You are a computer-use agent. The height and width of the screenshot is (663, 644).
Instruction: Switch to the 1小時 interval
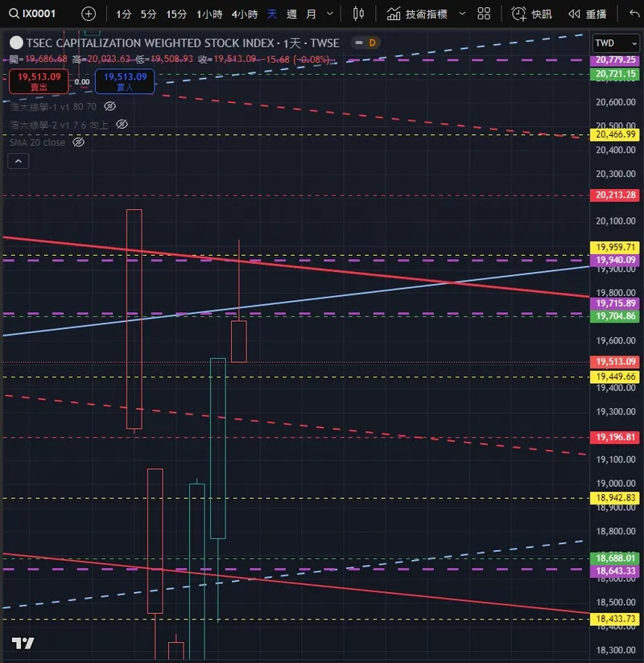(x=209, y=14)
